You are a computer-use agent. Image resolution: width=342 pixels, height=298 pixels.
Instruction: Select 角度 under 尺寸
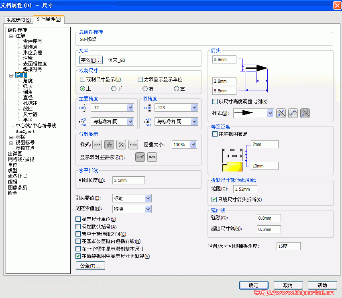(28, 81)
